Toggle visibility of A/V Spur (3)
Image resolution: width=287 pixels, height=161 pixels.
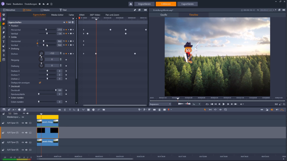23,142
